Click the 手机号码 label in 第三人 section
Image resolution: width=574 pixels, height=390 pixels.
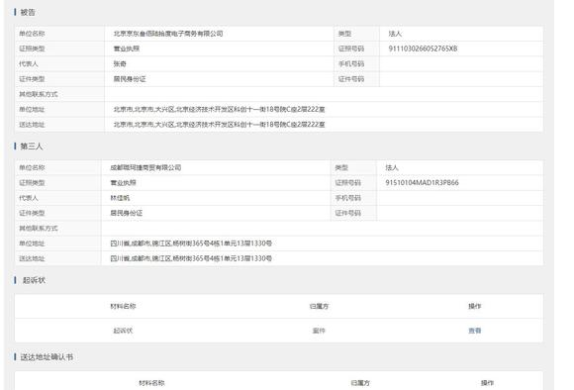click(x=347, y=198)
